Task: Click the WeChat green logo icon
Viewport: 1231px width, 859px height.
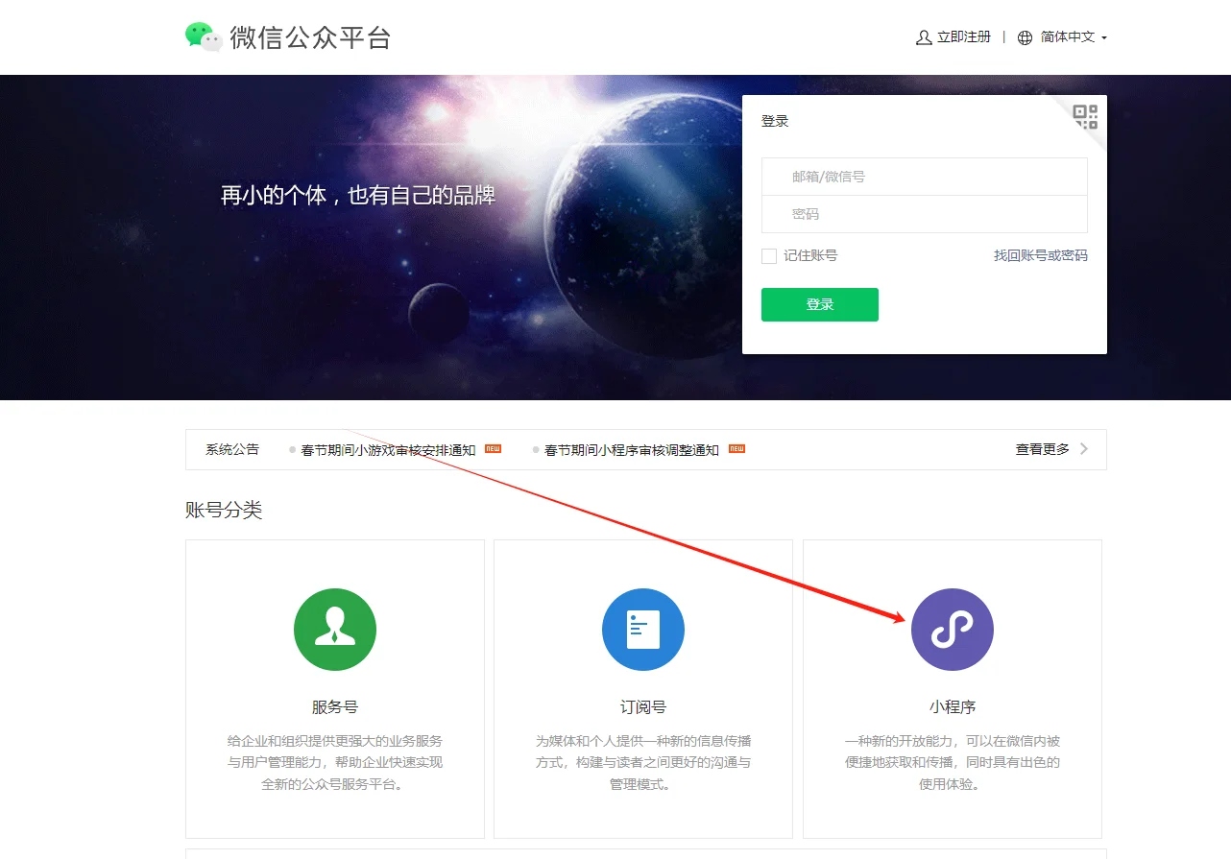Action: (x=204, y=36)
